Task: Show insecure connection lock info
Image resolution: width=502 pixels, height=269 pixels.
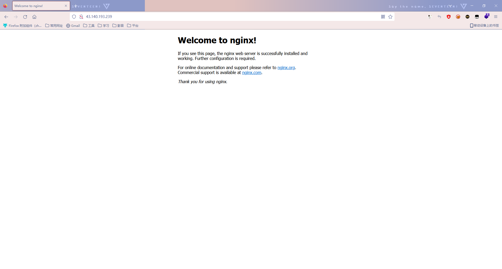Action: click(81, 17)
